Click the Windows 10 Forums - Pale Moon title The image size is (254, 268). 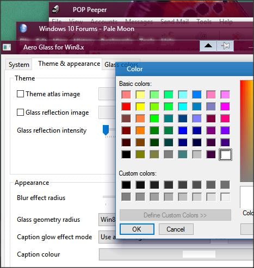pyautogui.click(x=86, y=29)
